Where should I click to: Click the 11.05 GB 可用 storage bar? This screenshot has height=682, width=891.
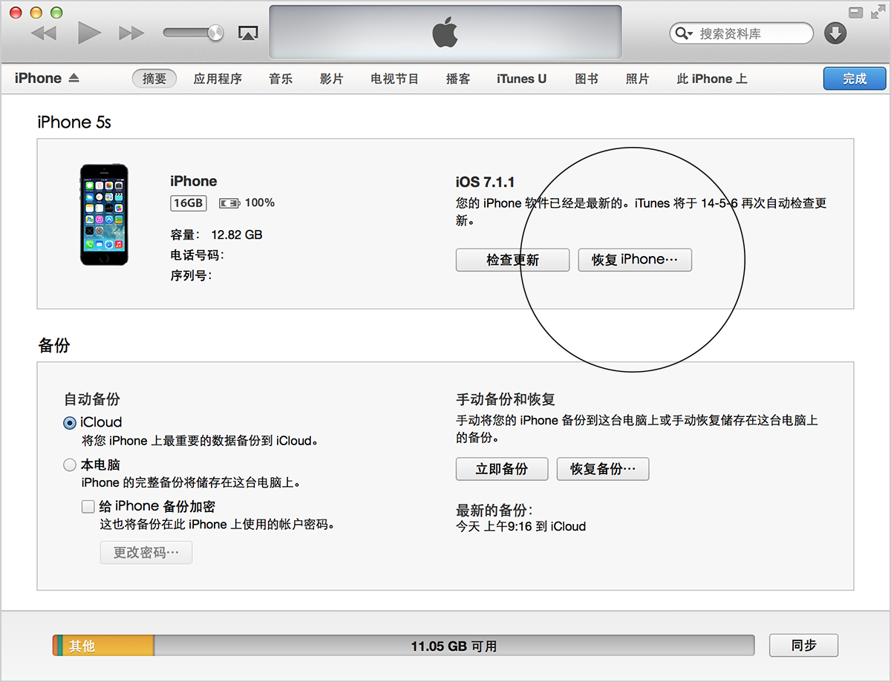point(454,646)
